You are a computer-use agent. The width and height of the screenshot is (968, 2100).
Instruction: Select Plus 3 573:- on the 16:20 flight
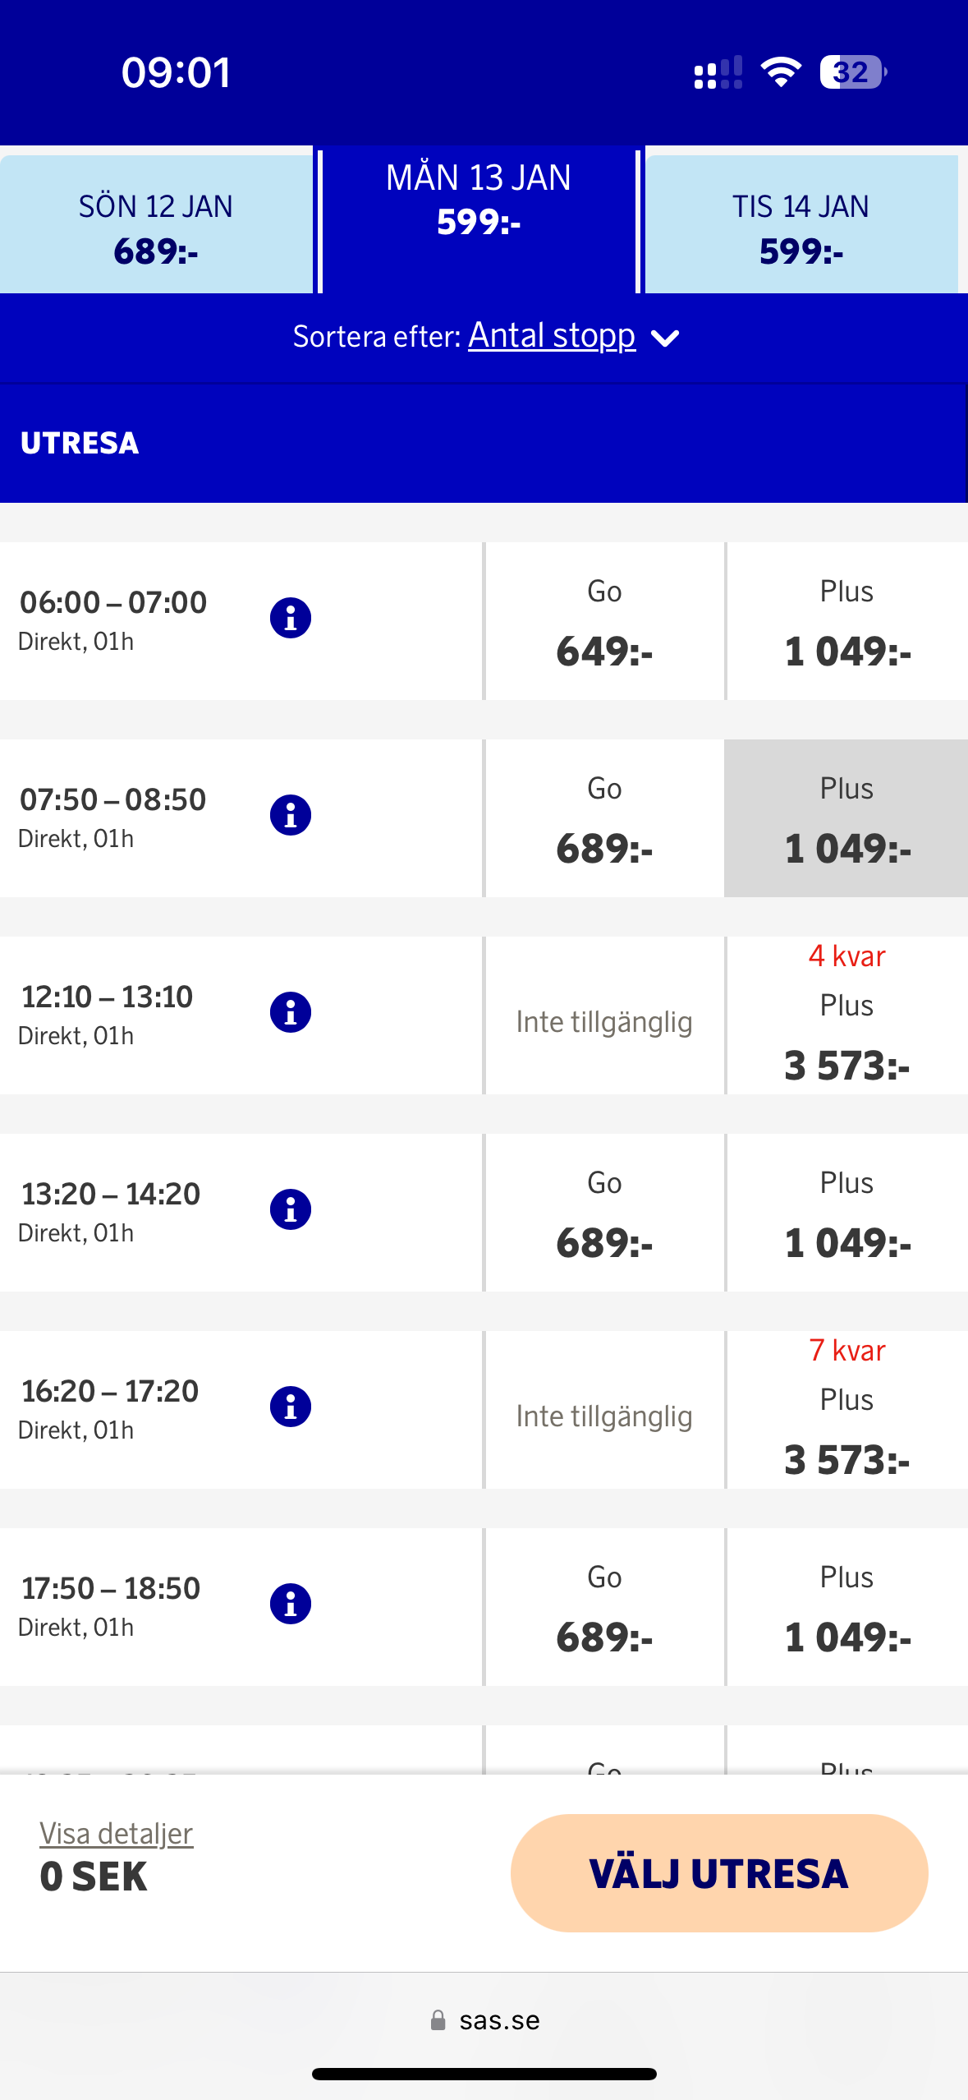pos(846,1411)
